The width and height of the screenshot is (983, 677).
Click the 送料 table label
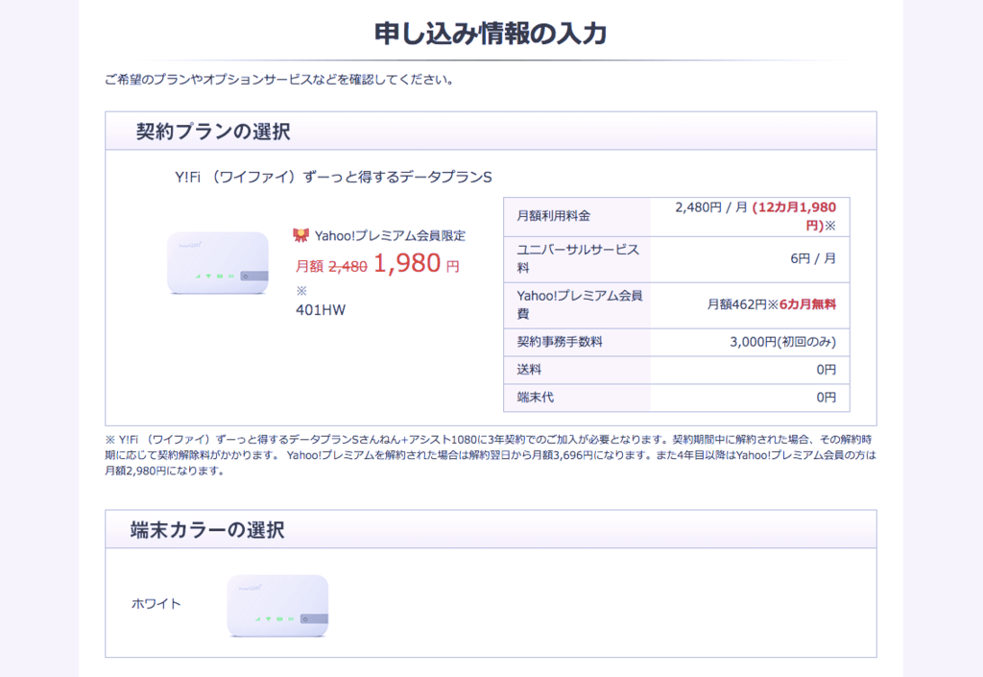click(529, 369)
